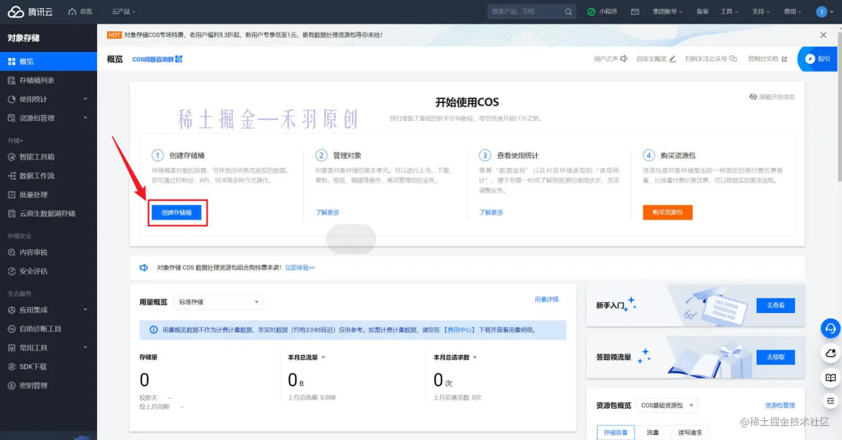
Task: Open the 云产品 dropdown
Action: coord(124,12)
